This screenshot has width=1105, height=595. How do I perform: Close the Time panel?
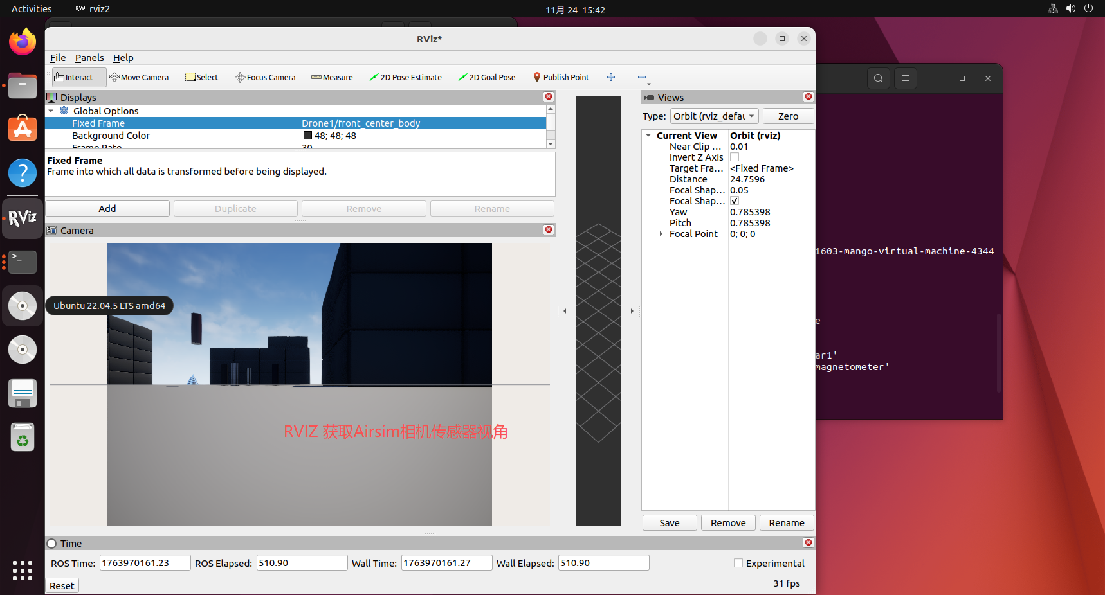[x=808, y=542]
